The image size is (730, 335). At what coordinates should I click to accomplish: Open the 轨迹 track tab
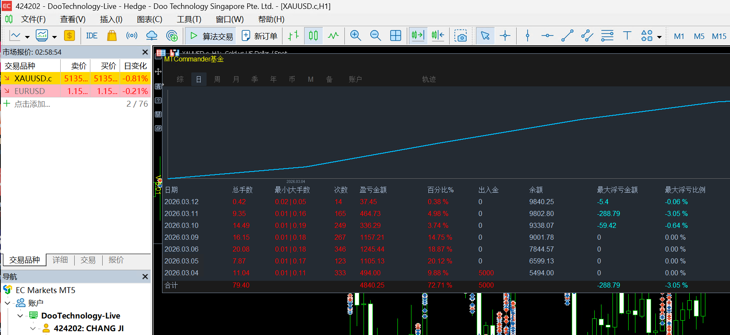point(429,79)
